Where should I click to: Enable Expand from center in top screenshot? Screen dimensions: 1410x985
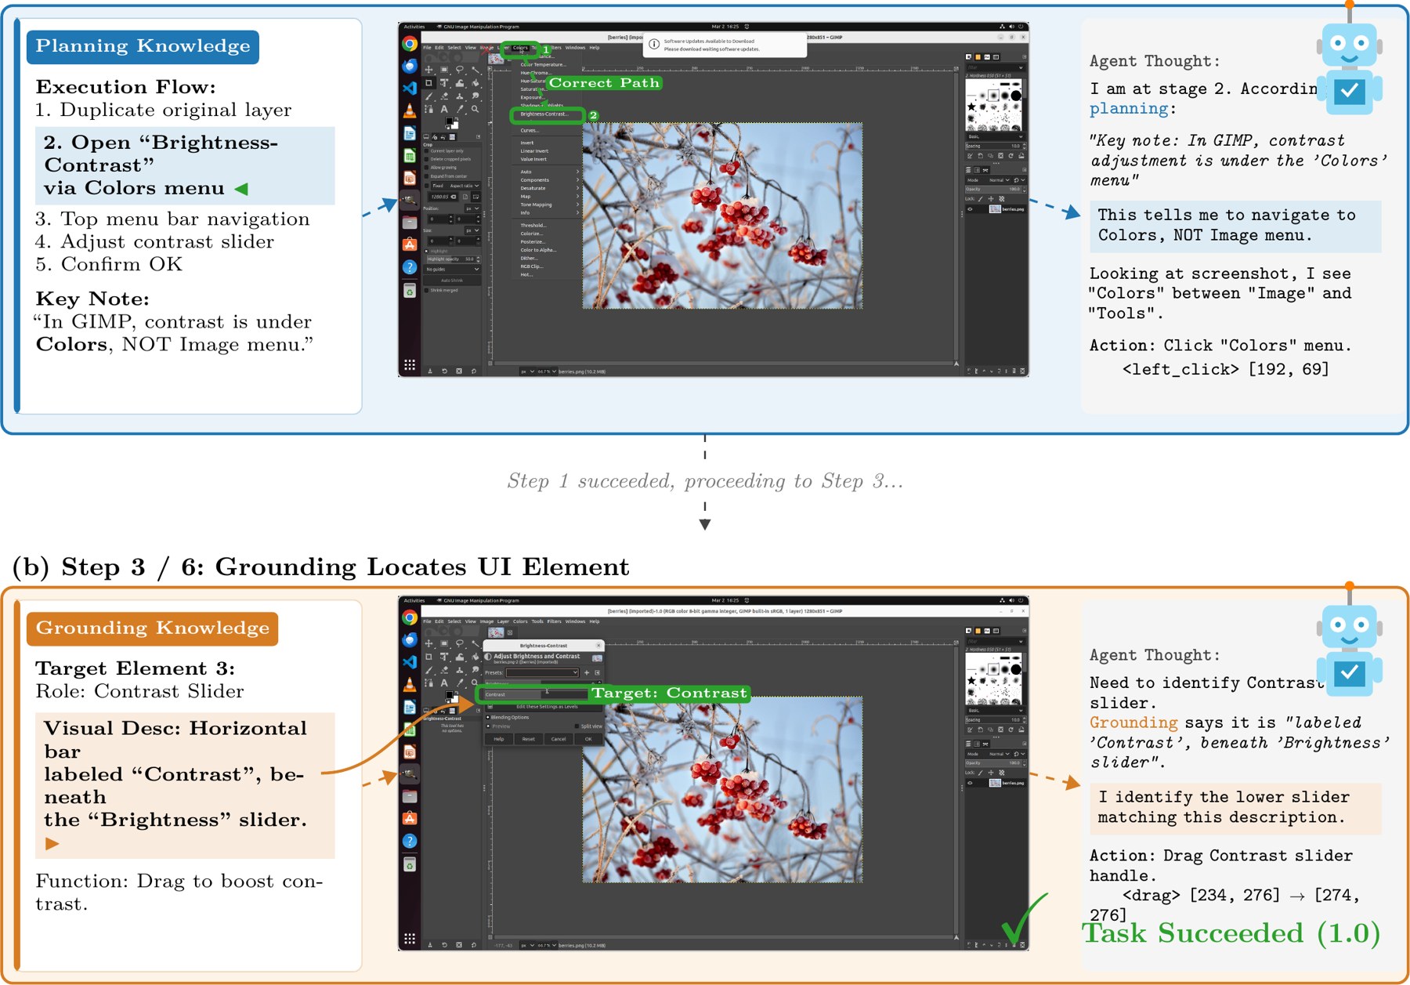point(426,176)
